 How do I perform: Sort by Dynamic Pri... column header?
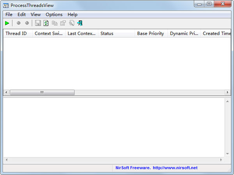[184, 33]
